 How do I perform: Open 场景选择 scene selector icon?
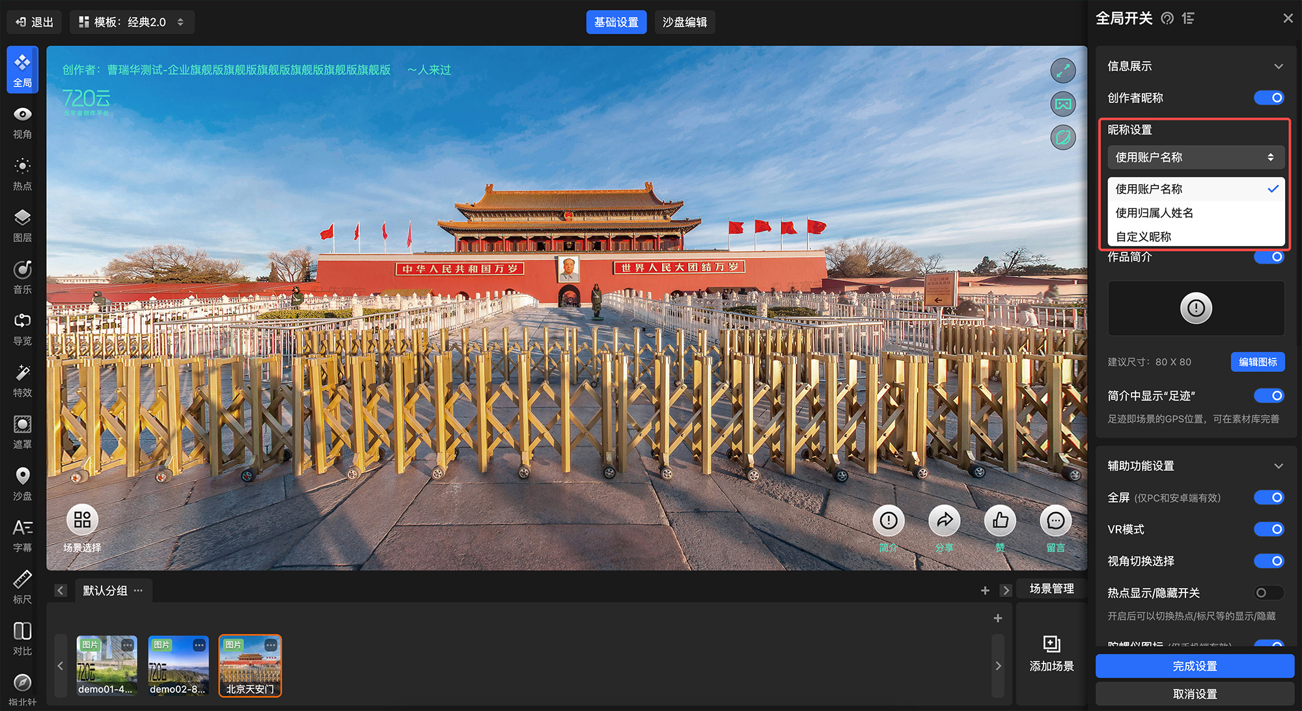point(82,520)
